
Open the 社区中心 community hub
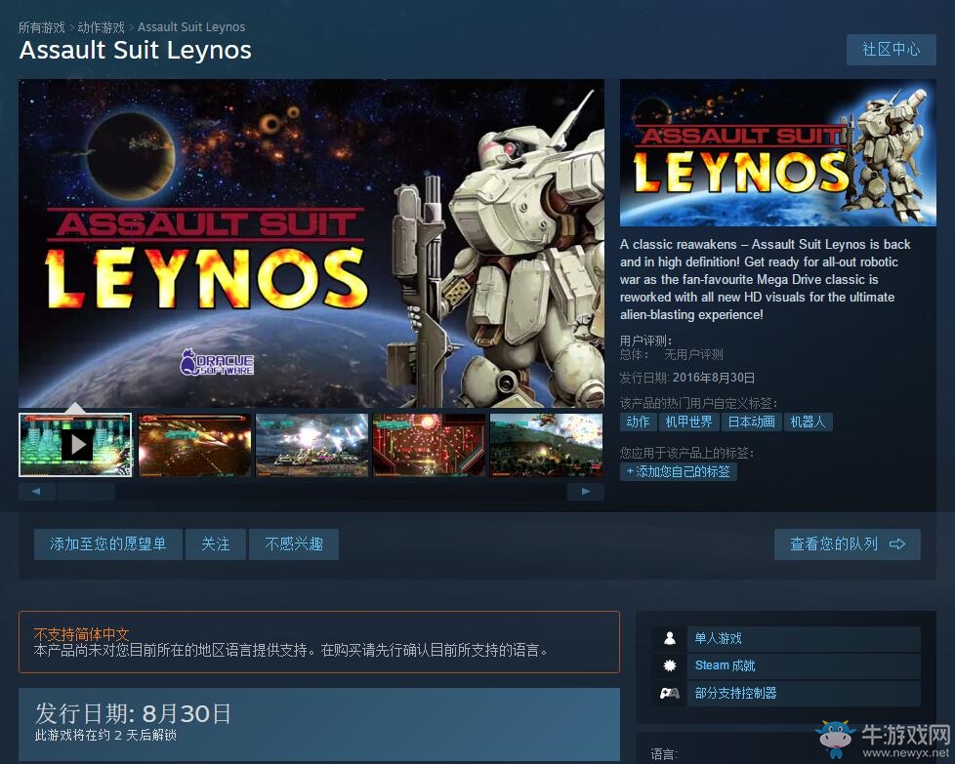(892, 50)
